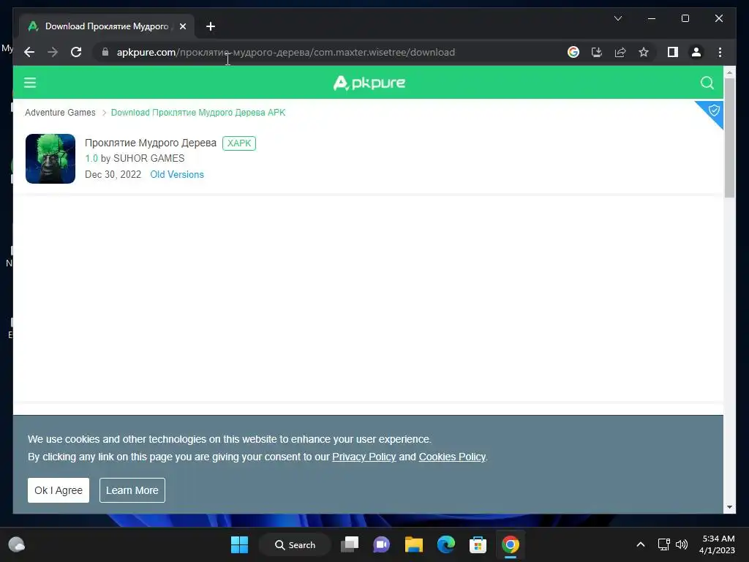Click the APKPure logo in header
749x562 pixels.
[369, 83]
